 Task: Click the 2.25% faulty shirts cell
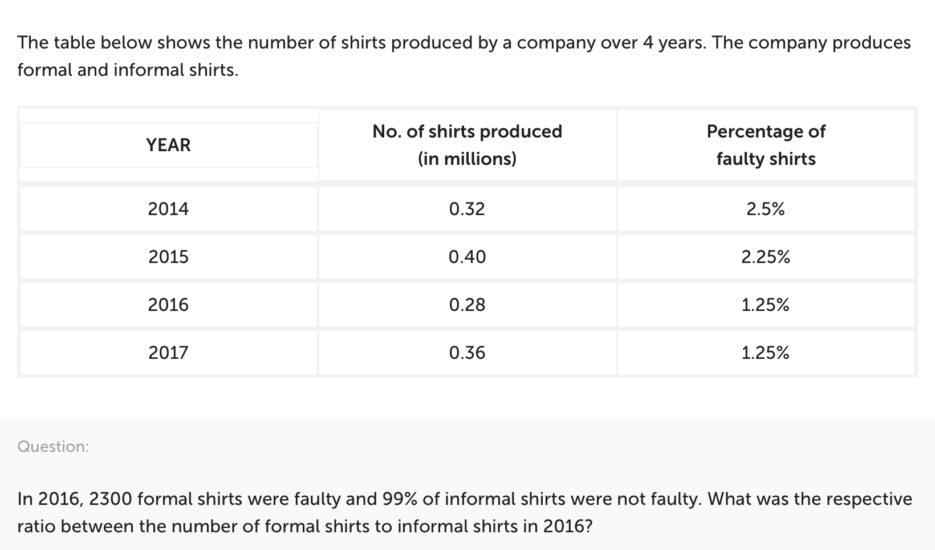coord(766,257)
